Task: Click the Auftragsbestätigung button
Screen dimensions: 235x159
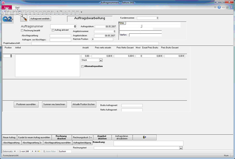Action: click(82, 143)
